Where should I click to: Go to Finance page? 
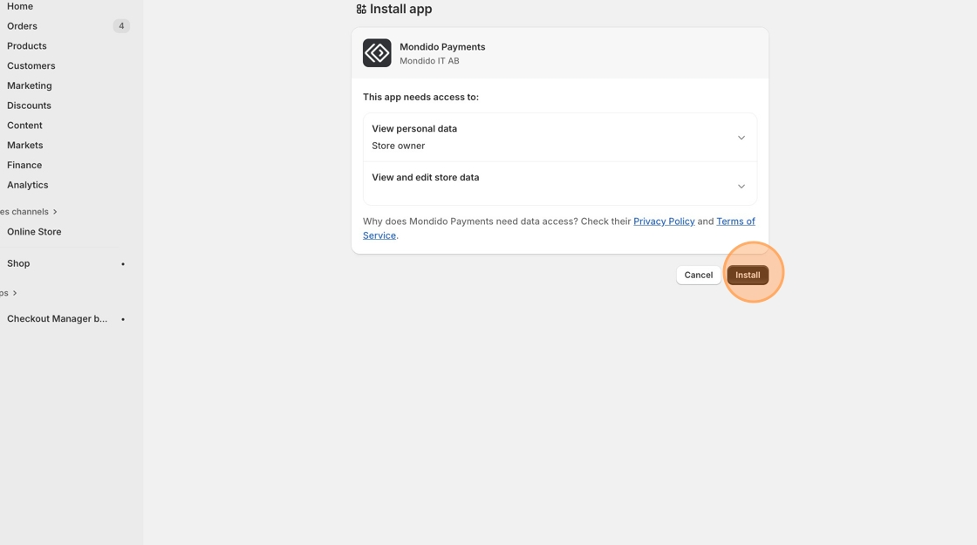(24, 165)
